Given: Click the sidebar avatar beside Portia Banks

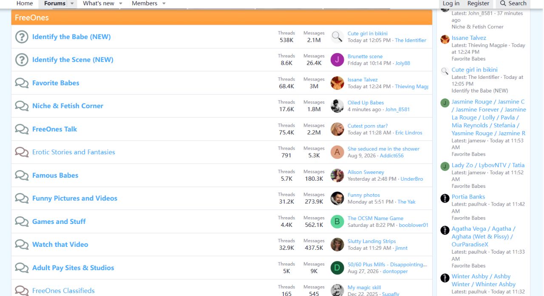Looking at the screenshot, I should 445,198.
